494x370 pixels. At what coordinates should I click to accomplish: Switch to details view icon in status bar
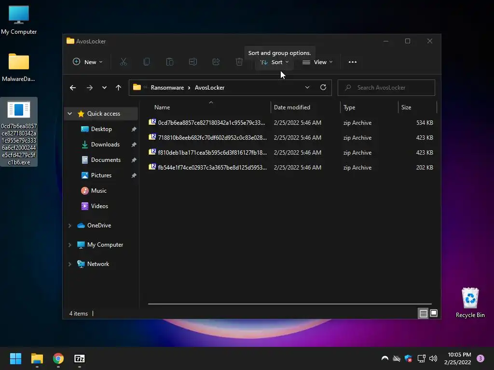[423, 313]
